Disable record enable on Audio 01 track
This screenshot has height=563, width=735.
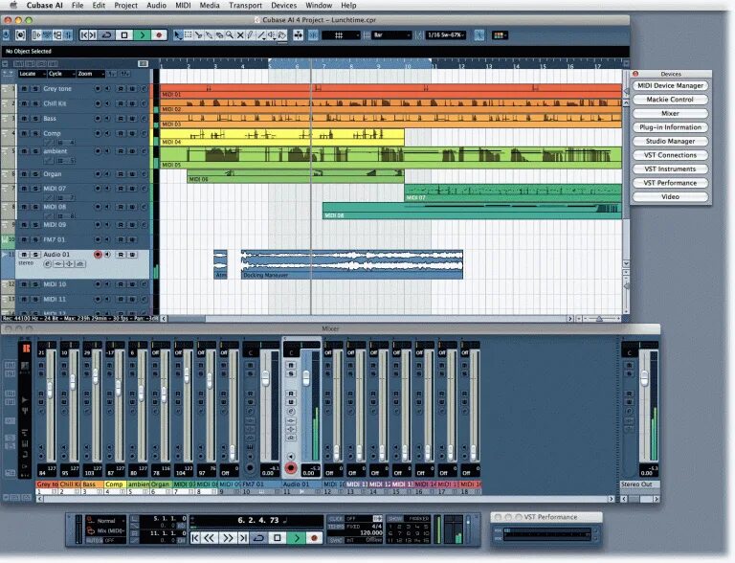[98, 255]
